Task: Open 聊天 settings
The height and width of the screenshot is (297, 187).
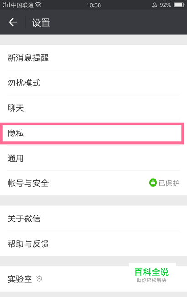Action: (93, 108)
